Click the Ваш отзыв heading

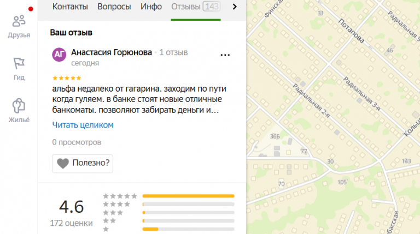(x=71, y=33)
